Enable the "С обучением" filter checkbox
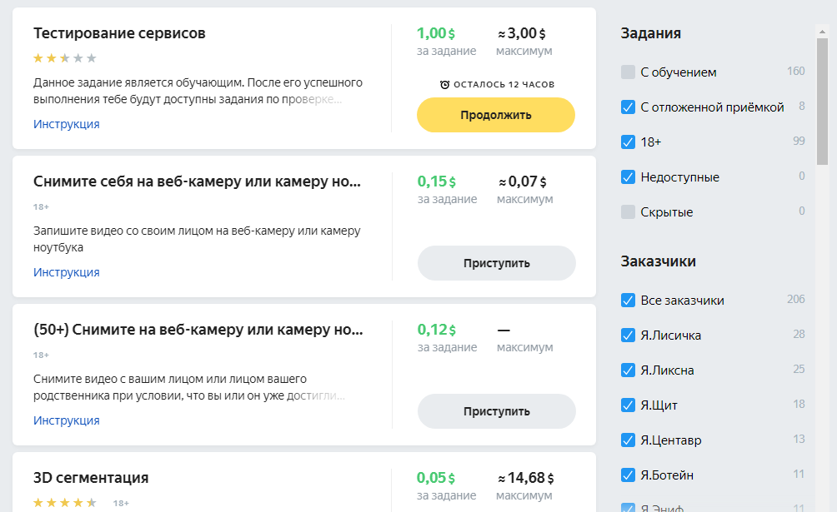This screenshot has height=512, width=837. [x=629, y=72]
